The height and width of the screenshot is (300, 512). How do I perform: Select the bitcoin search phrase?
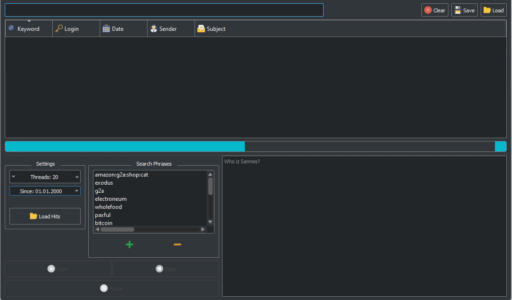coord(103,223)
